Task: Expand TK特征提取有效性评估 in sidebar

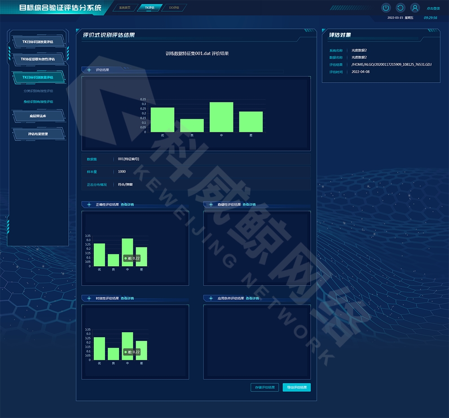Action: pos(38,59)
